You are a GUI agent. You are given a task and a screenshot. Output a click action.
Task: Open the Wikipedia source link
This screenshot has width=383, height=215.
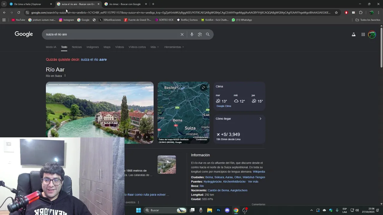coord(259,172)
